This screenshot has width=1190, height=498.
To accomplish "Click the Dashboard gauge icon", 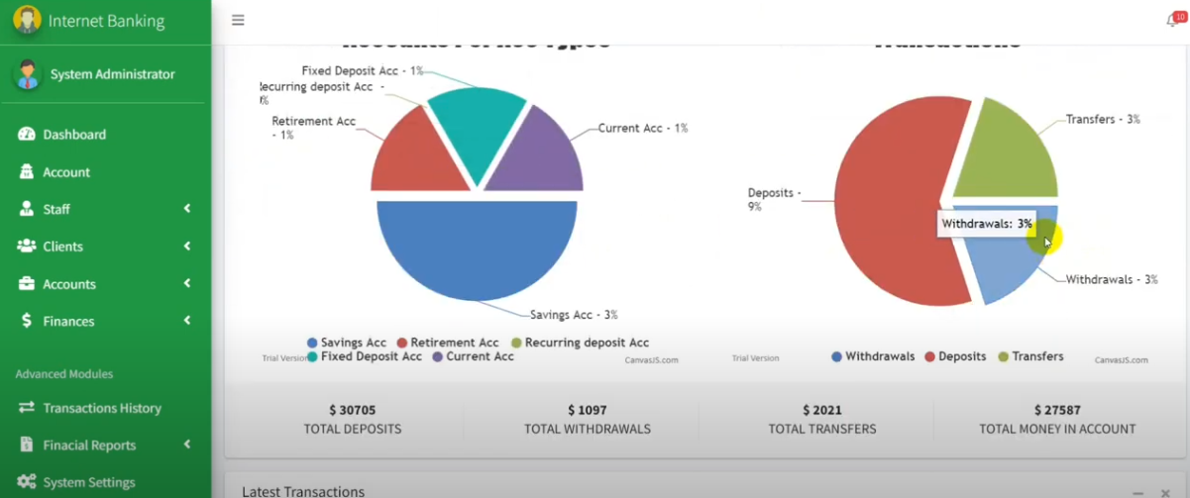I will (27, 135).
